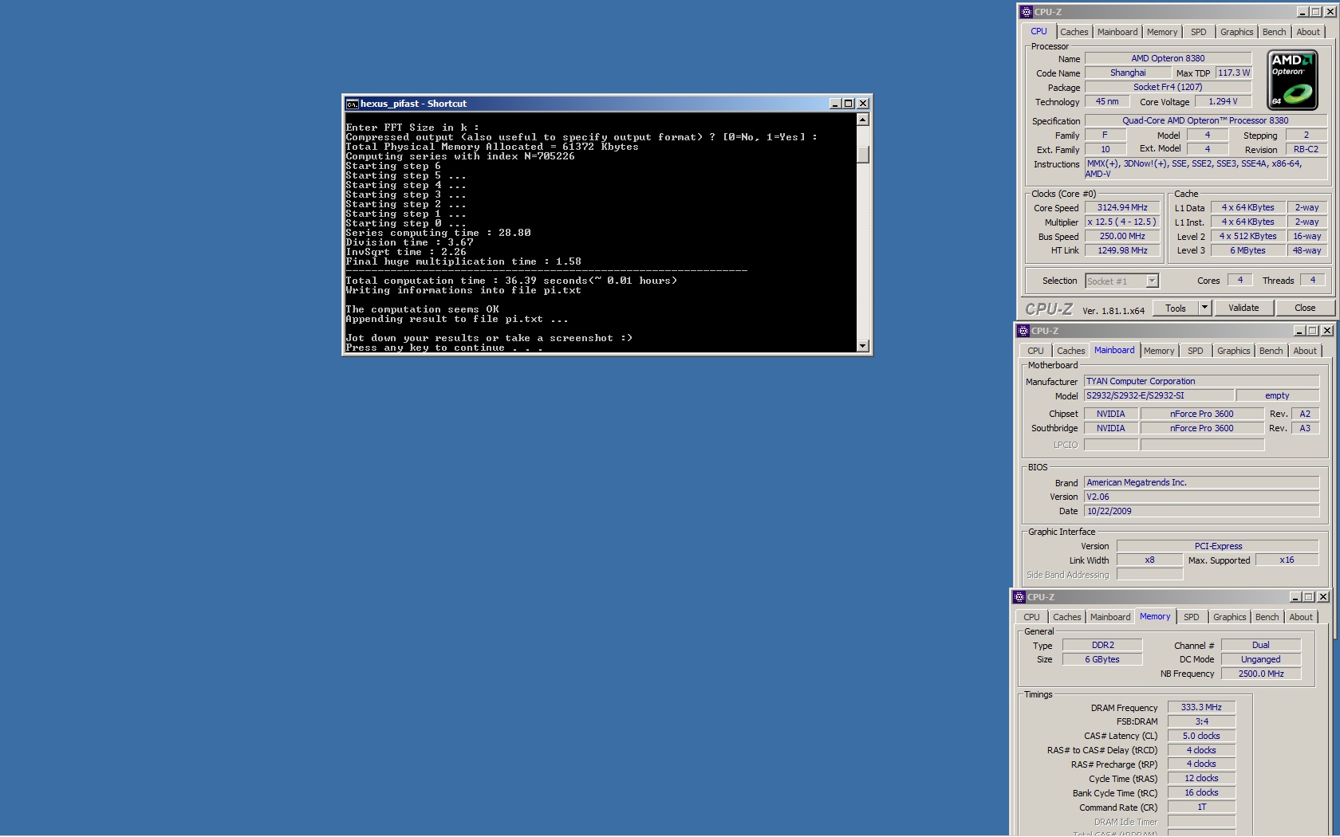Click the 6 MBytes Level 3 cache value
The width and height of the screenshot is (1340, 837).
1247,250
